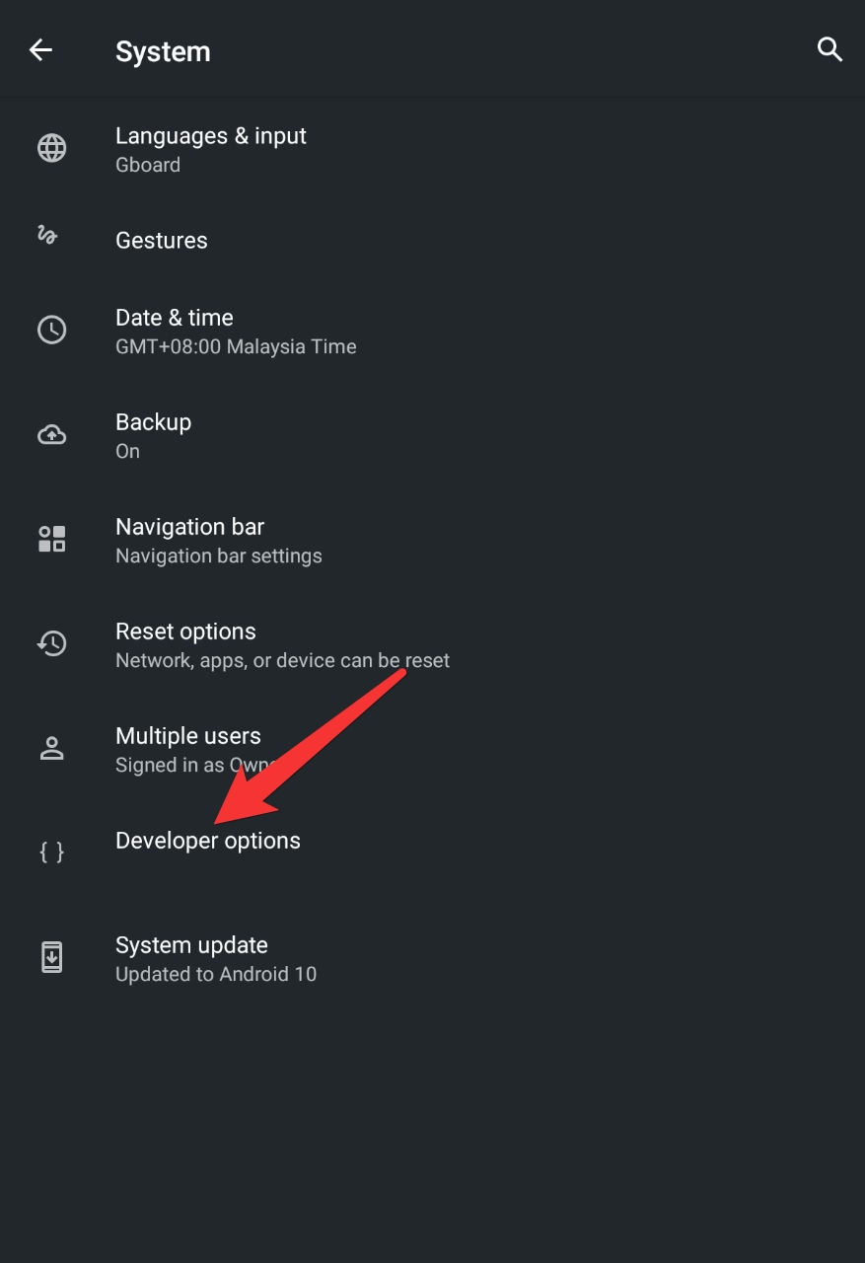
Task: Click the Multiple users person icon
Action: click(52, 748)
